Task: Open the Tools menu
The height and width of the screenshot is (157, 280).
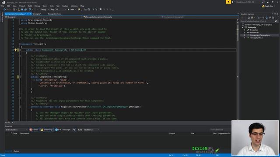Action: tap(52, 6)
